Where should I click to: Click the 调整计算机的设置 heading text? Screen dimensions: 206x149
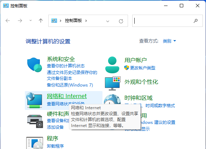48,41
